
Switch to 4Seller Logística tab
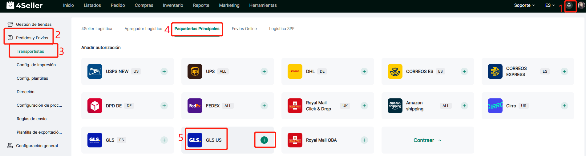pos(97,29)
